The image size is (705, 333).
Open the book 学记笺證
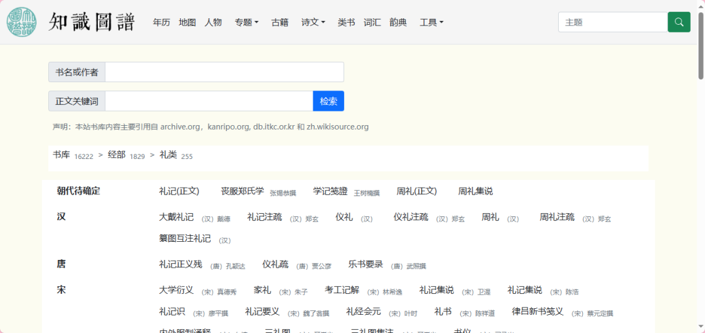(330, 191)
